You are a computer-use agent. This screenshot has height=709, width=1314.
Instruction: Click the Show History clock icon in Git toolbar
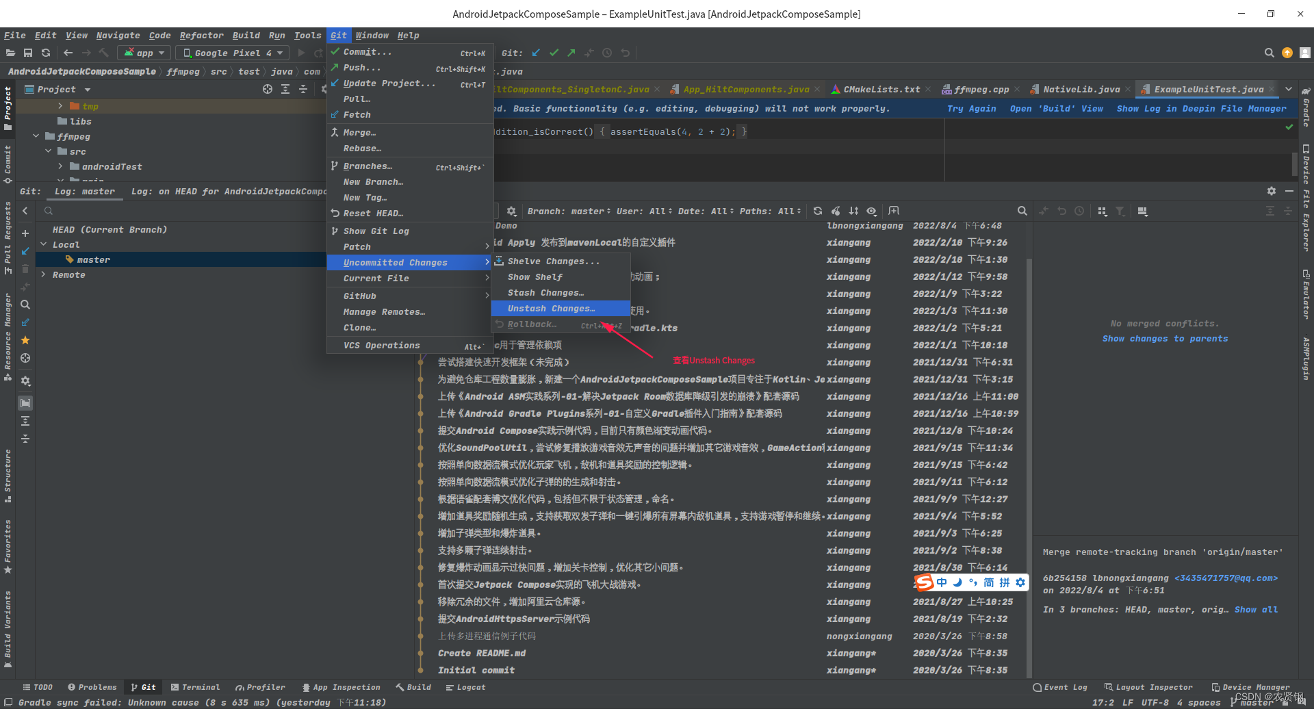(606, 53)
